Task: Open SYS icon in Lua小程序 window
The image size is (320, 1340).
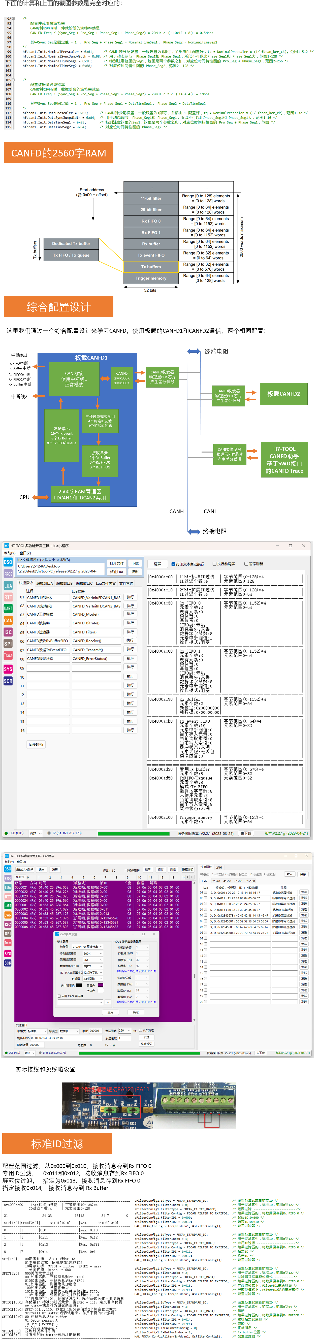Action: [x=8, y=669]
